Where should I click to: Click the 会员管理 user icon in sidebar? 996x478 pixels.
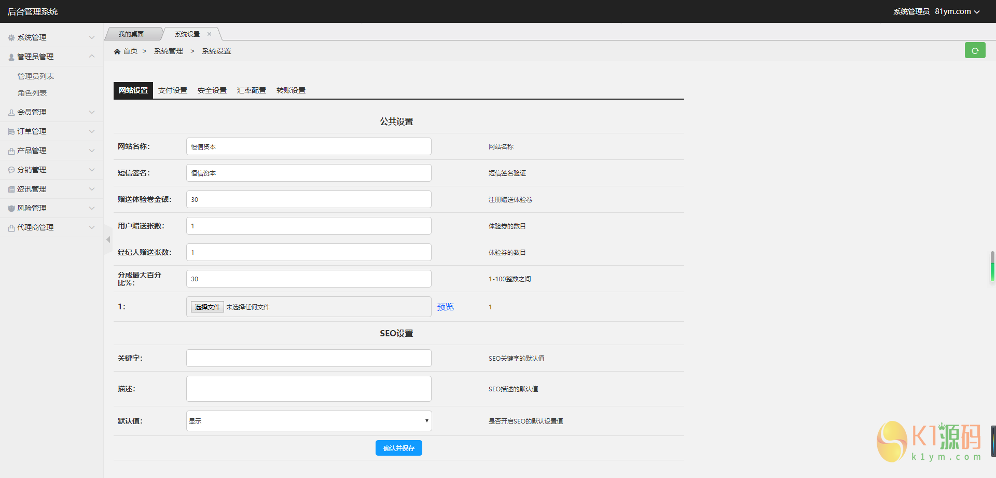(11, 113)
